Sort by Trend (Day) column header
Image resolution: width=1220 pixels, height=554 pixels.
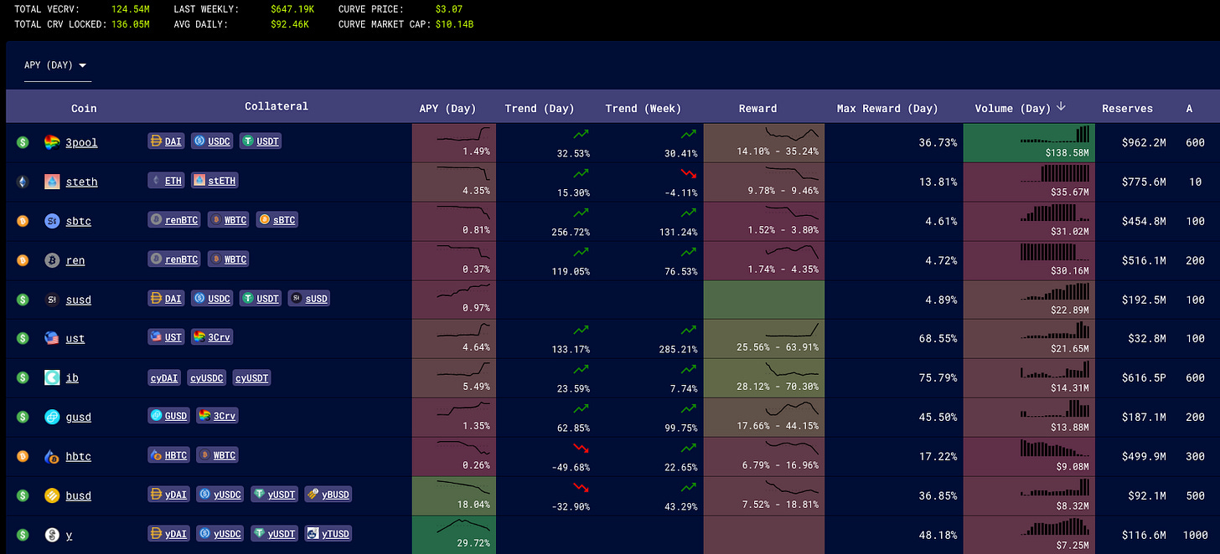pyautogui.click(x=540, y=108)
